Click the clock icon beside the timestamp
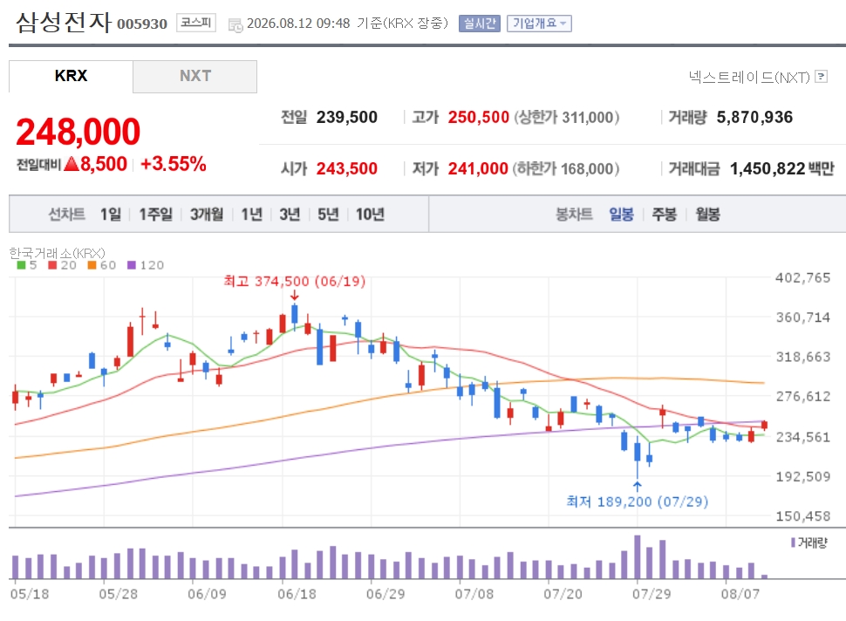 [235, 24]
